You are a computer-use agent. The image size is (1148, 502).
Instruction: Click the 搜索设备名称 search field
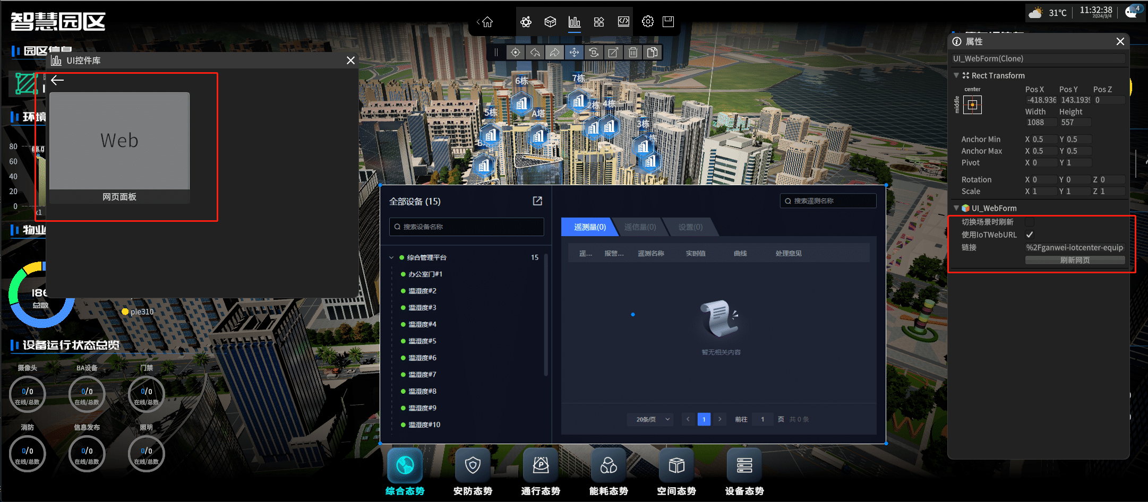tap(466, 227)
